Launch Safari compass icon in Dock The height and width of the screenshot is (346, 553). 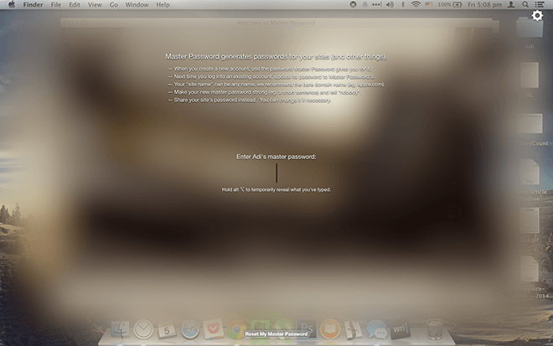(189, 329)
